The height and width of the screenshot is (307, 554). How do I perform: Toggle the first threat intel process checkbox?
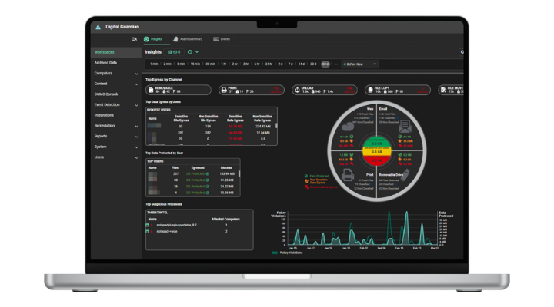click(x=149, y=224)
